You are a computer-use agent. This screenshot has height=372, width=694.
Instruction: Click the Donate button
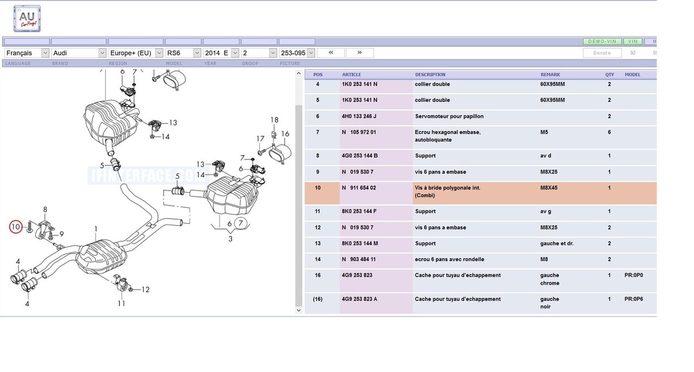601,53
